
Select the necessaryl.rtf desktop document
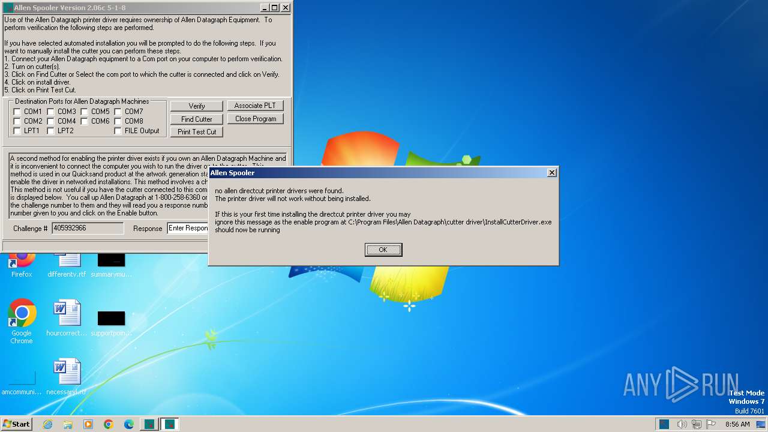(x=67, y=377)
